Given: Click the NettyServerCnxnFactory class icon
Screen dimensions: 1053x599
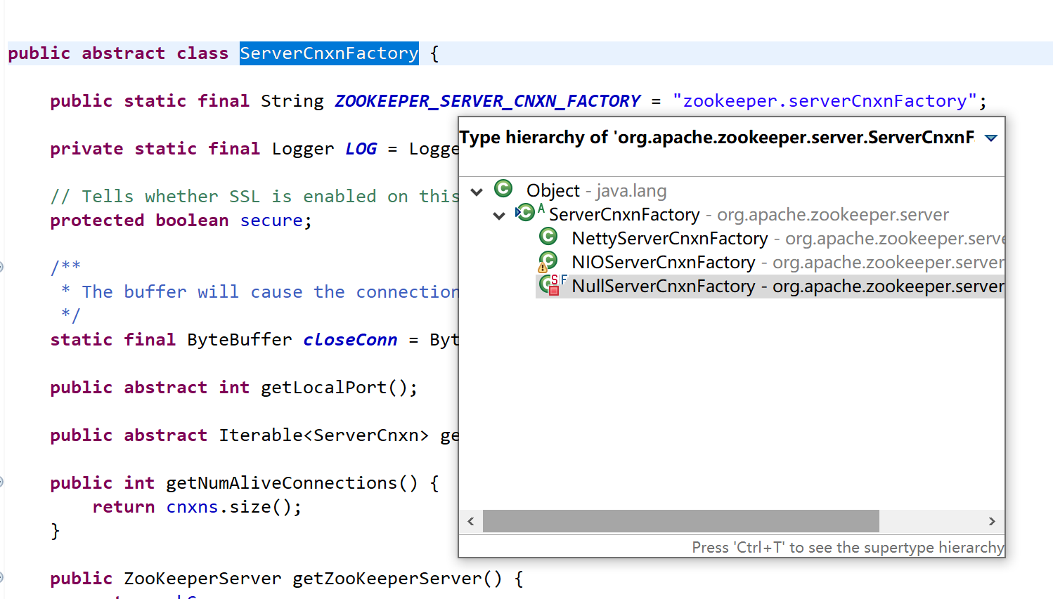Looking at the screenshot, I should [548, 237].
